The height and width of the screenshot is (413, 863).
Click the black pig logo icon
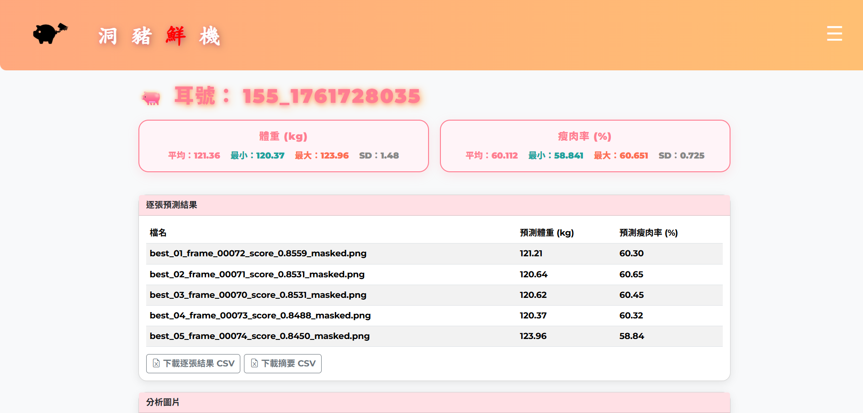(50, 33)
